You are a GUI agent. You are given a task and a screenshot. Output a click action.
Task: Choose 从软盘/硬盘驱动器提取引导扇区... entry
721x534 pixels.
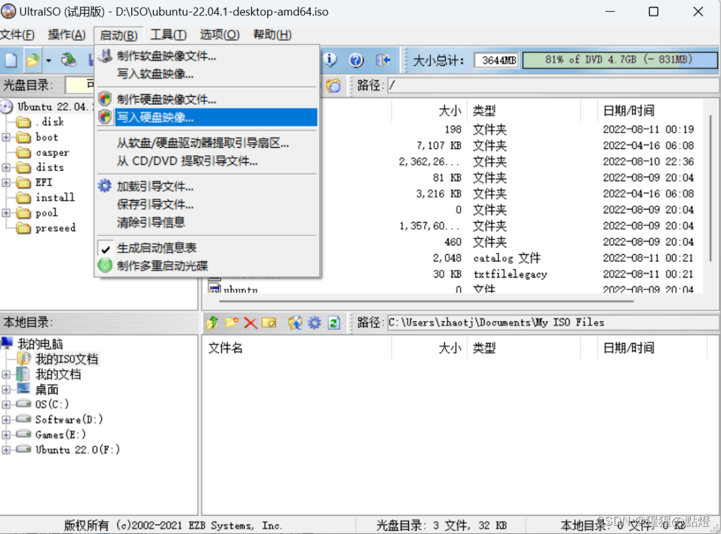[207, 143]
